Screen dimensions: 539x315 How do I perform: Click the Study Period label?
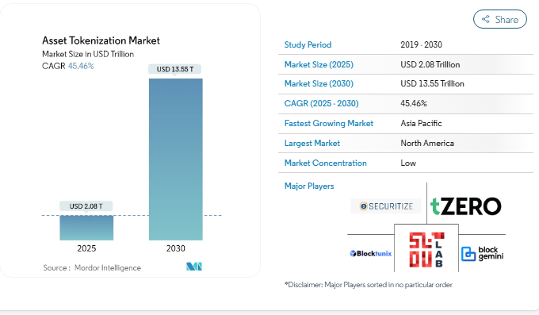tap(308, 44)
